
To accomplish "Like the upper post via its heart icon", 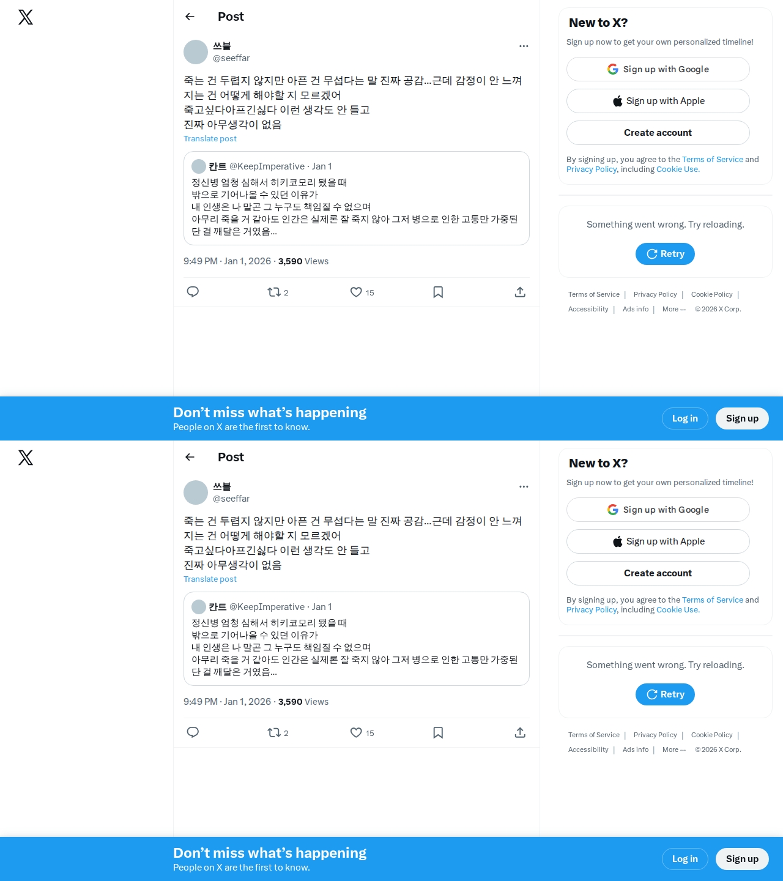I will pyautogui.click(x=356, y=292).
